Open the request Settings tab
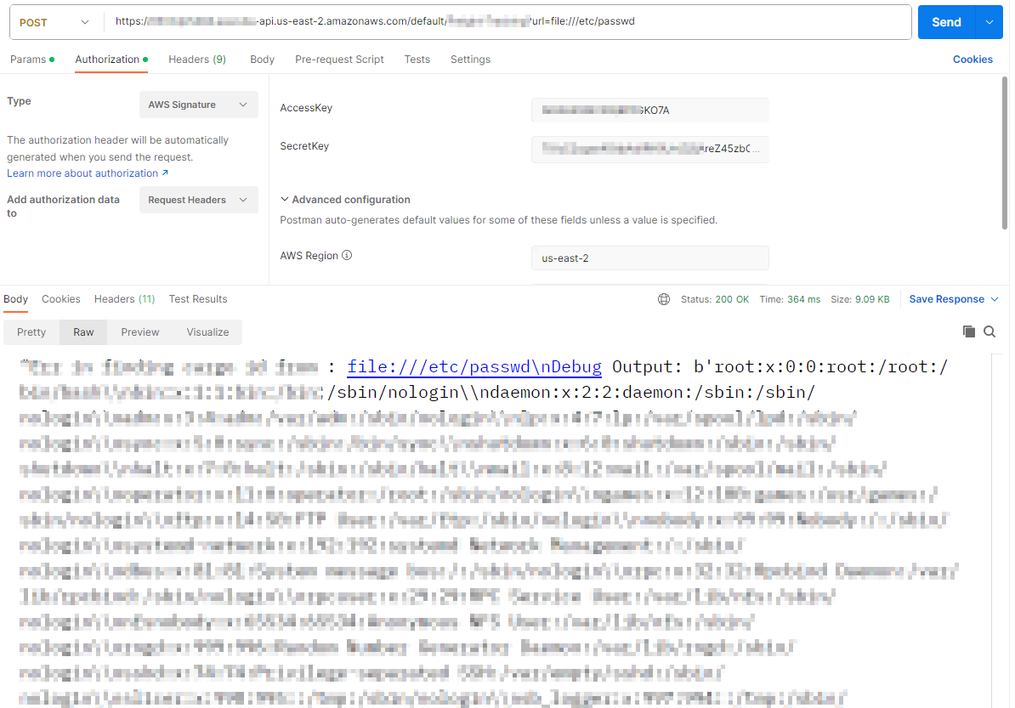This screenshot has width=1015, height=708. (470, 59)
